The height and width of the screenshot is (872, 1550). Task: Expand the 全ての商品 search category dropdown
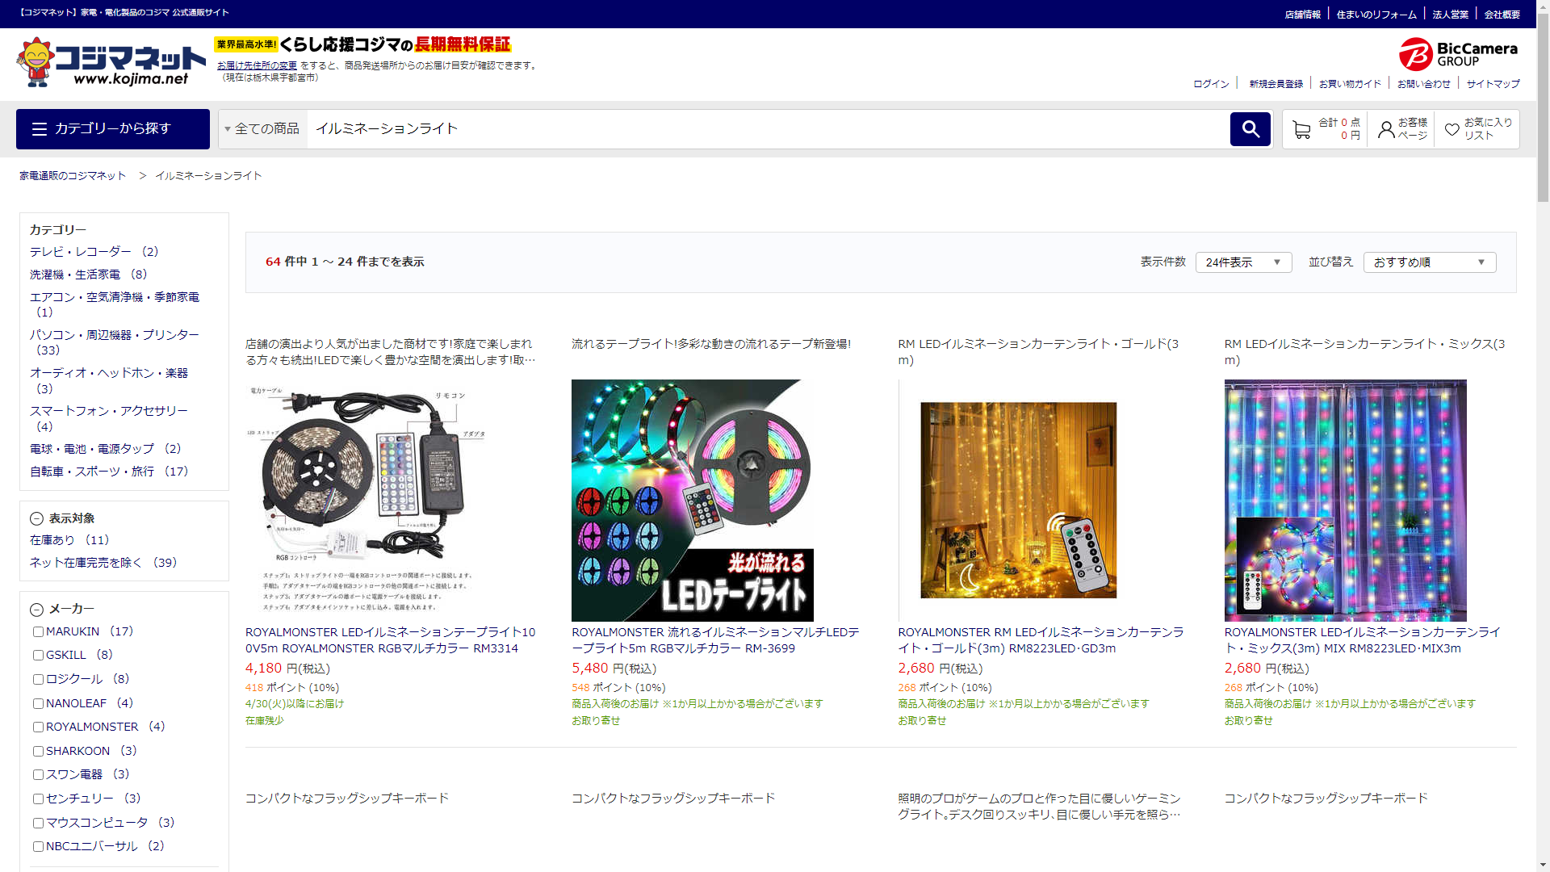click(x=262, y=129)
